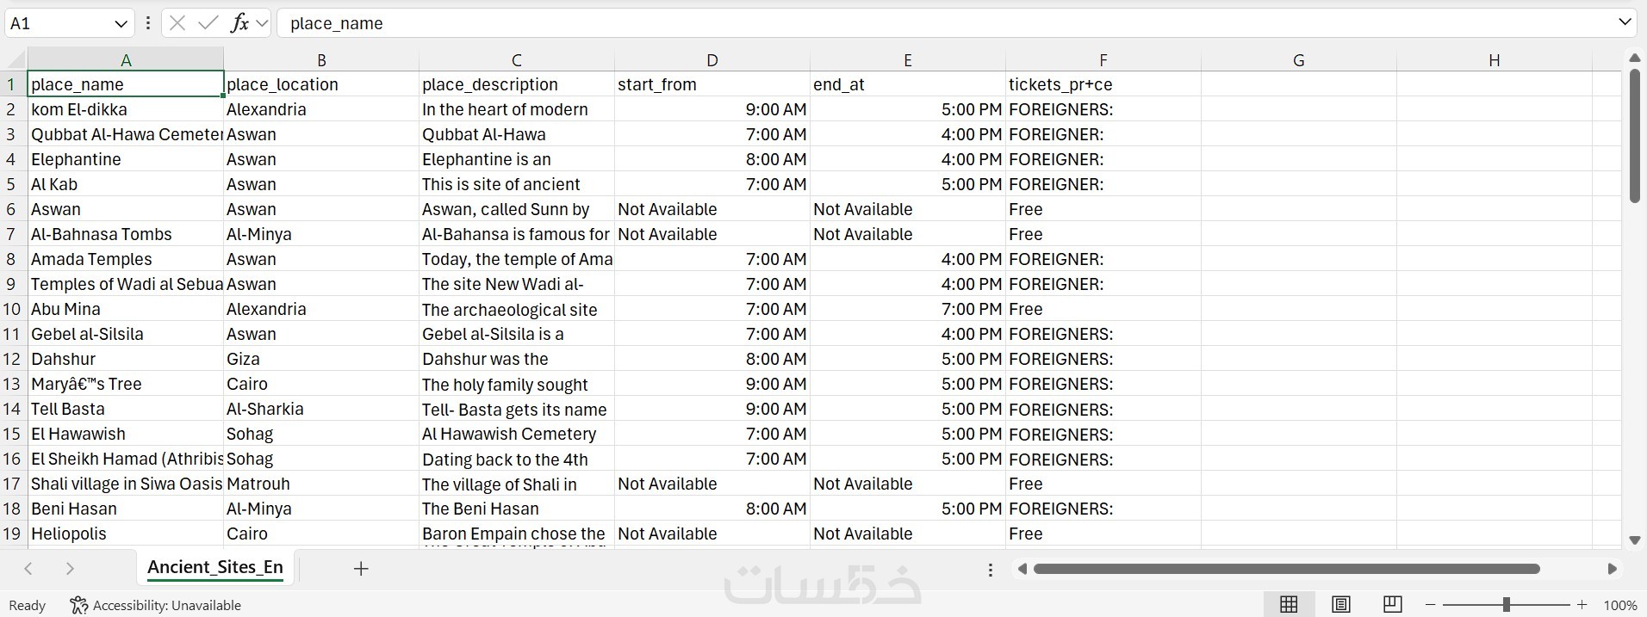Viewport: 1647px width, 617px height.
Task: Switch to Page Break Preview
Action: [x=1392, y=605]
